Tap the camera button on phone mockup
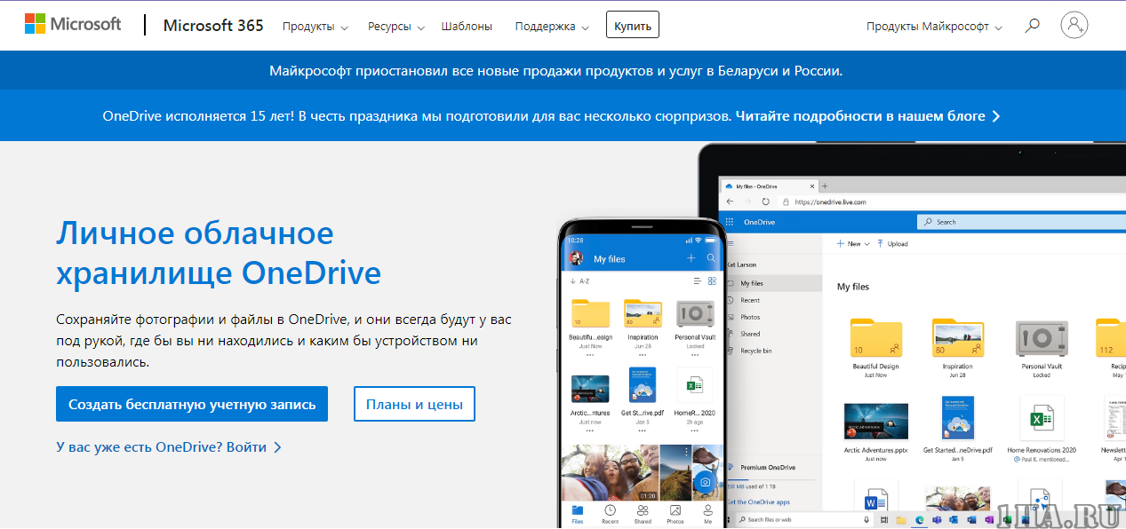1126x529 pixels. (x=705, y=482)
